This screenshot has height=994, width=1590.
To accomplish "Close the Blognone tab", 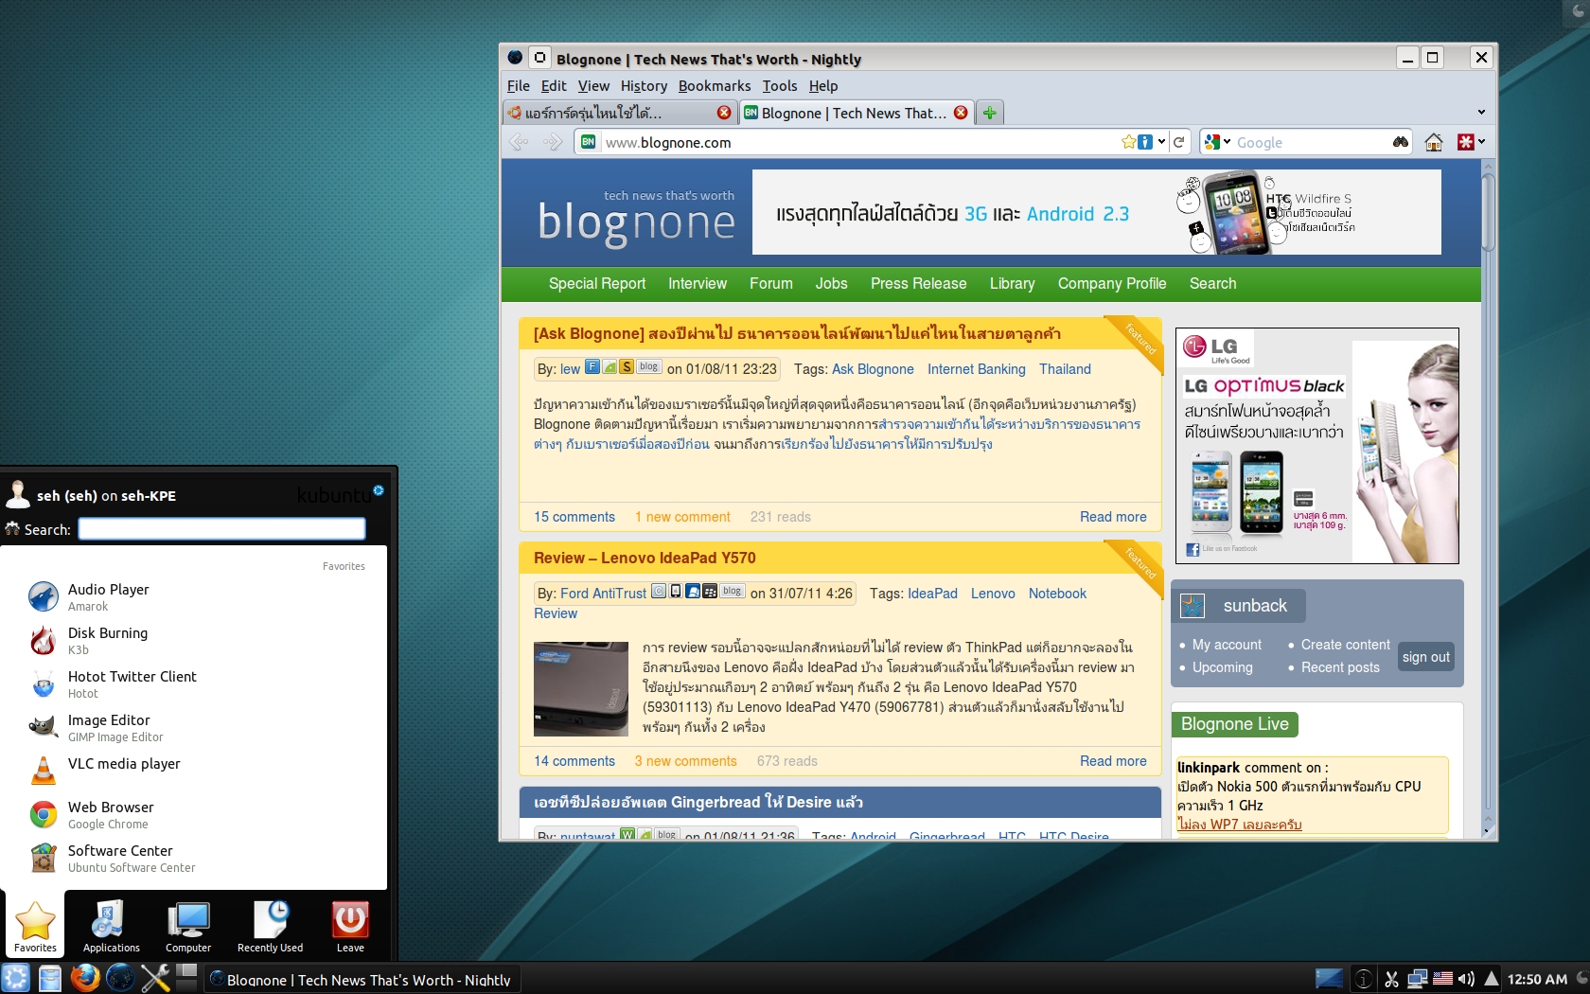I will [x=962, y=113].
